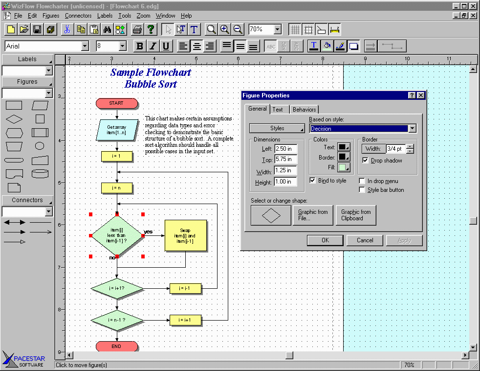Enable the In drop menu checkbox
The image size is (480, 371).
coord(362,181)
